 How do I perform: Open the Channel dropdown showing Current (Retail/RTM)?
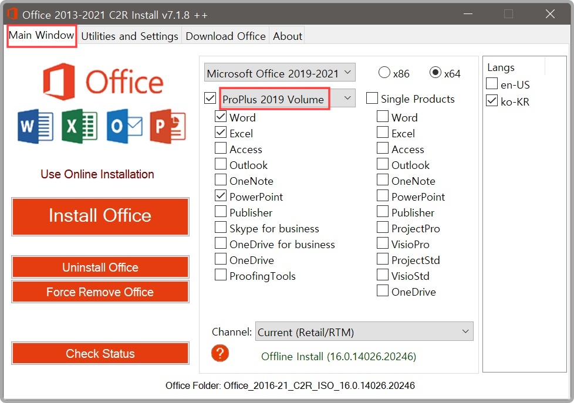[364, 331]
